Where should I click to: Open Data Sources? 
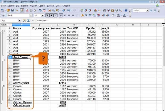[117, 10]
